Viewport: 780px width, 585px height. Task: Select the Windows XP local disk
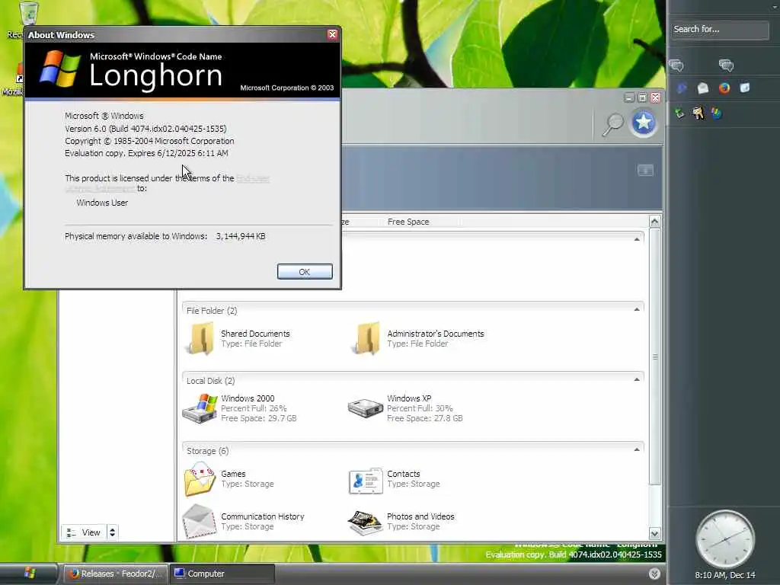tap(405, 408)
